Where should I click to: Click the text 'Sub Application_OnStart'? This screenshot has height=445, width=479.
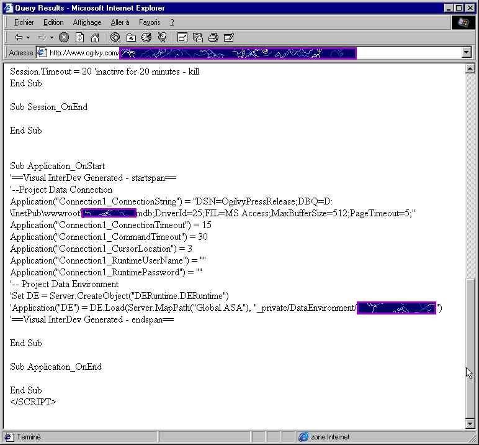click(x=57, y=166)
